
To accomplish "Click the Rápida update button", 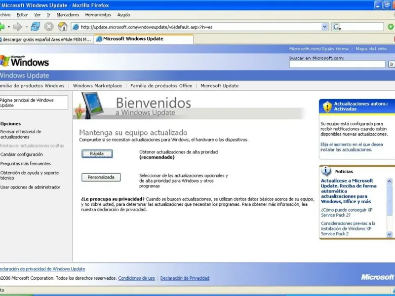I will 97,153.
